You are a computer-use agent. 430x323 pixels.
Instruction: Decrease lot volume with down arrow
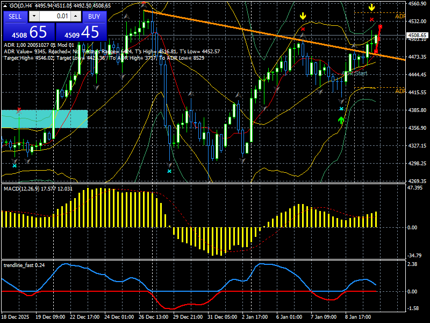[x=34, y=16]
